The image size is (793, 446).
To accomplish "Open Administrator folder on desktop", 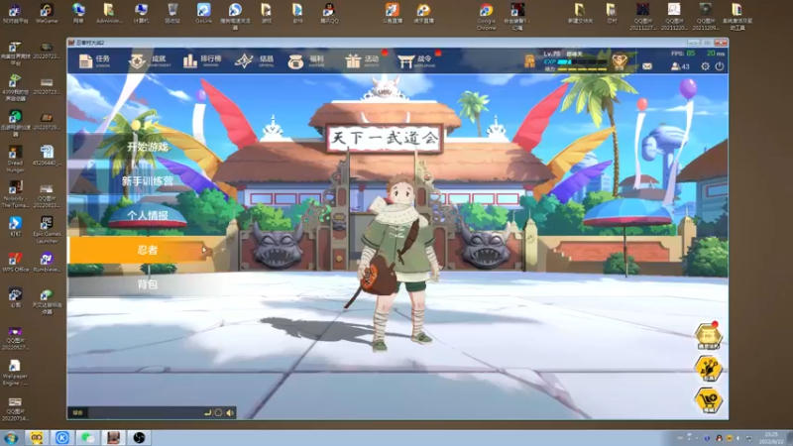I will pos(109,13).
